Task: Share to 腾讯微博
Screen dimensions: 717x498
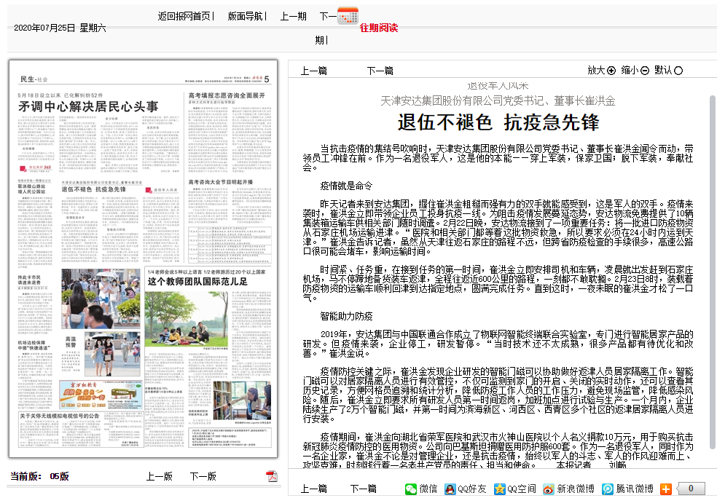Action: point(627,489)
